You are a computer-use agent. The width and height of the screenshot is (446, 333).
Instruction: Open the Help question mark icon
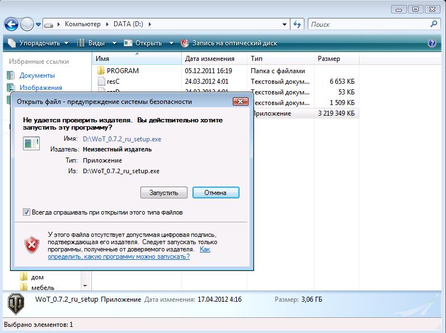(432, 43)
